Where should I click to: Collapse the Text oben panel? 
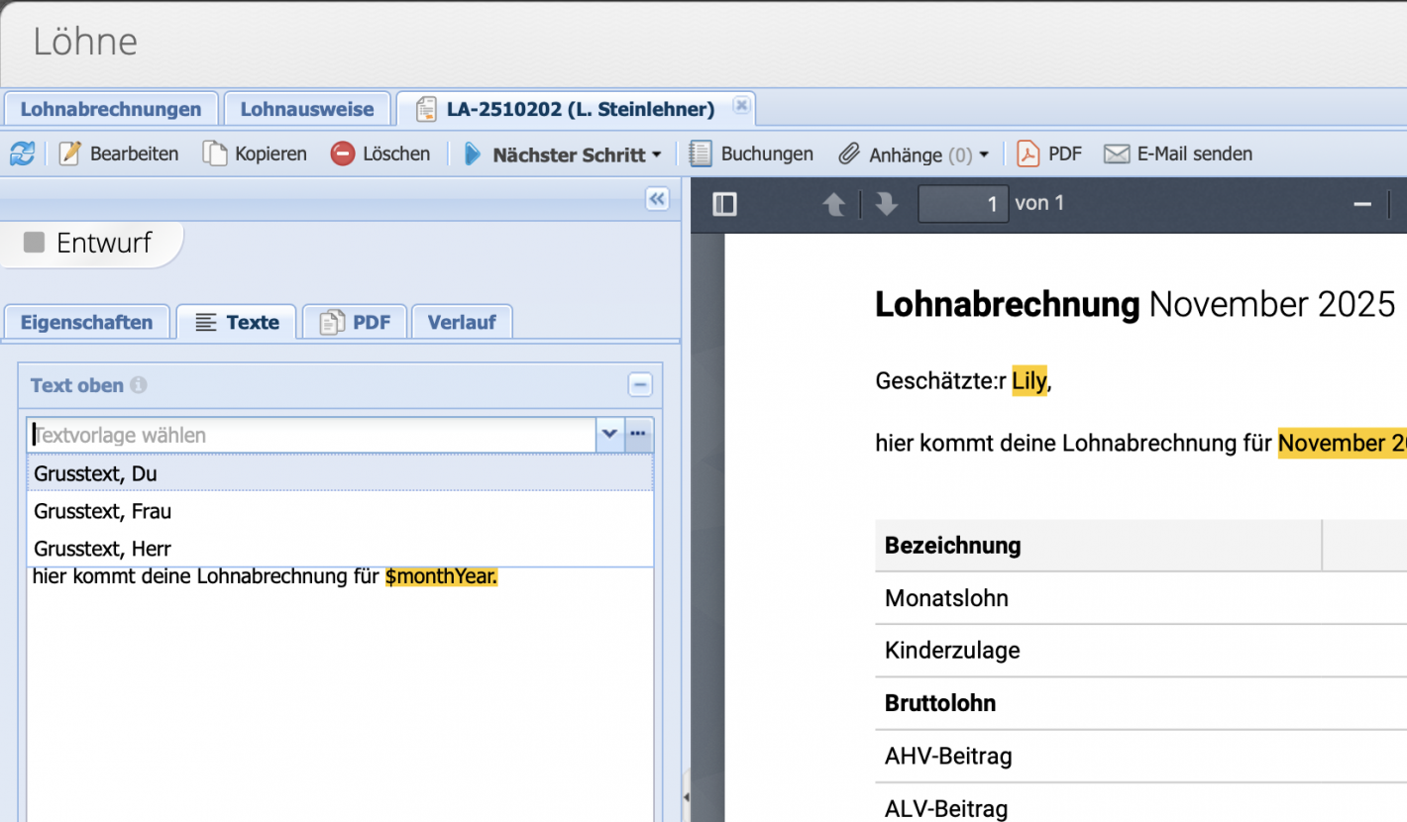click(641, 385)
